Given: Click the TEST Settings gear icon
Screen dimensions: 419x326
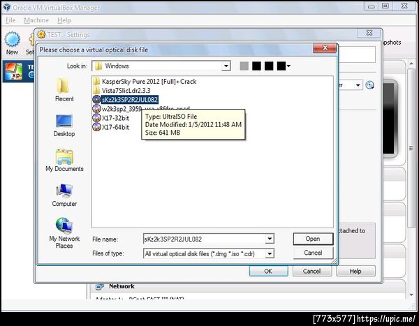Looking at the screenshot, I should point(41,34).
